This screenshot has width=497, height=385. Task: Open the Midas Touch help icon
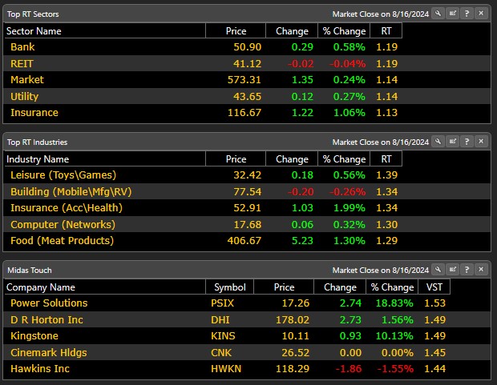point(467,270)
